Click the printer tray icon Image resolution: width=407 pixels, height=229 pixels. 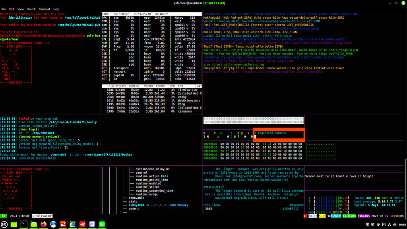pos(378,225)
